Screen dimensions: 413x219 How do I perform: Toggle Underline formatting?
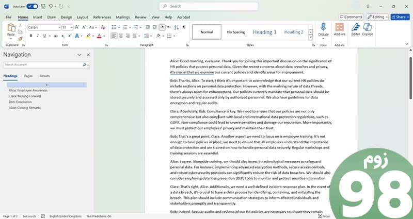[x=44, y=36]
